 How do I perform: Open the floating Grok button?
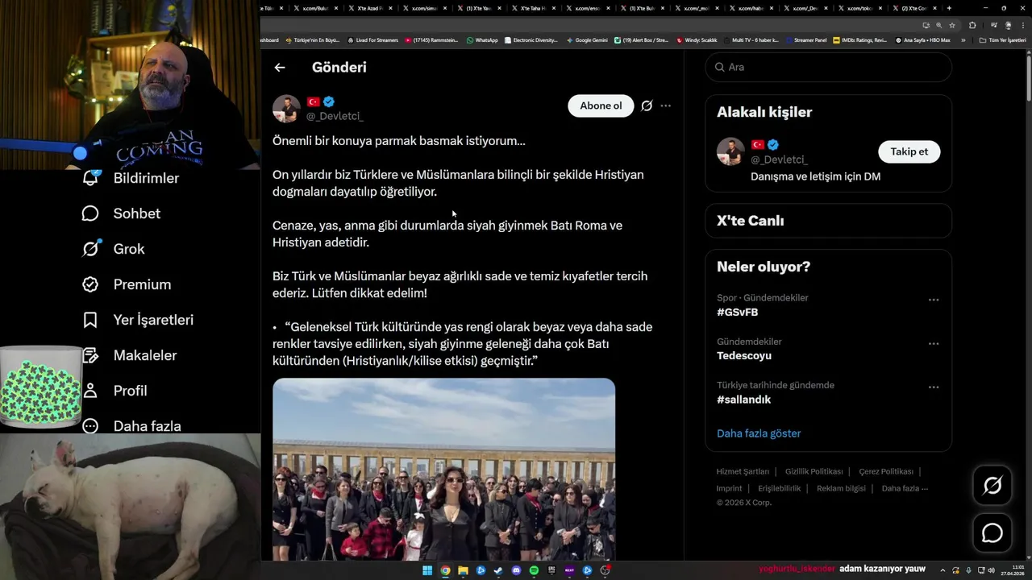tap(992, 485)
